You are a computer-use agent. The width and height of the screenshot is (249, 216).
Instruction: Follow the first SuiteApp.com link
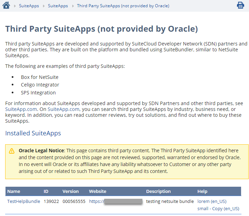point(21,109)
